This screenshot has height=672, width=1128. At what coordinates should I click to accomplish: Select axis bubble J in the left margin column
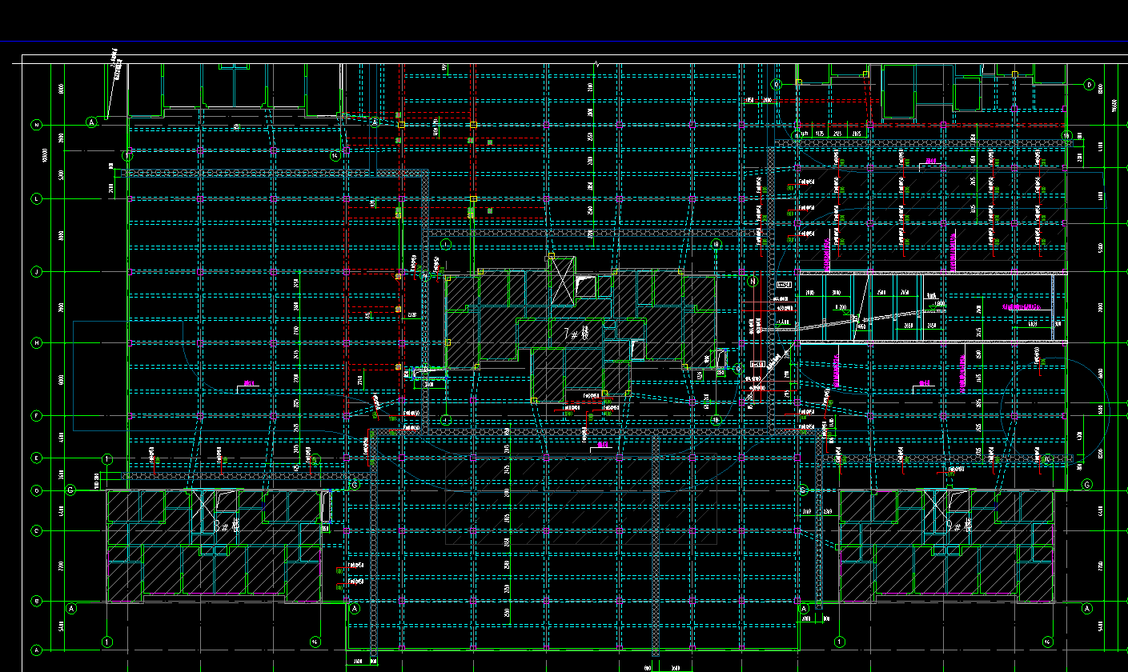[36, 272]
